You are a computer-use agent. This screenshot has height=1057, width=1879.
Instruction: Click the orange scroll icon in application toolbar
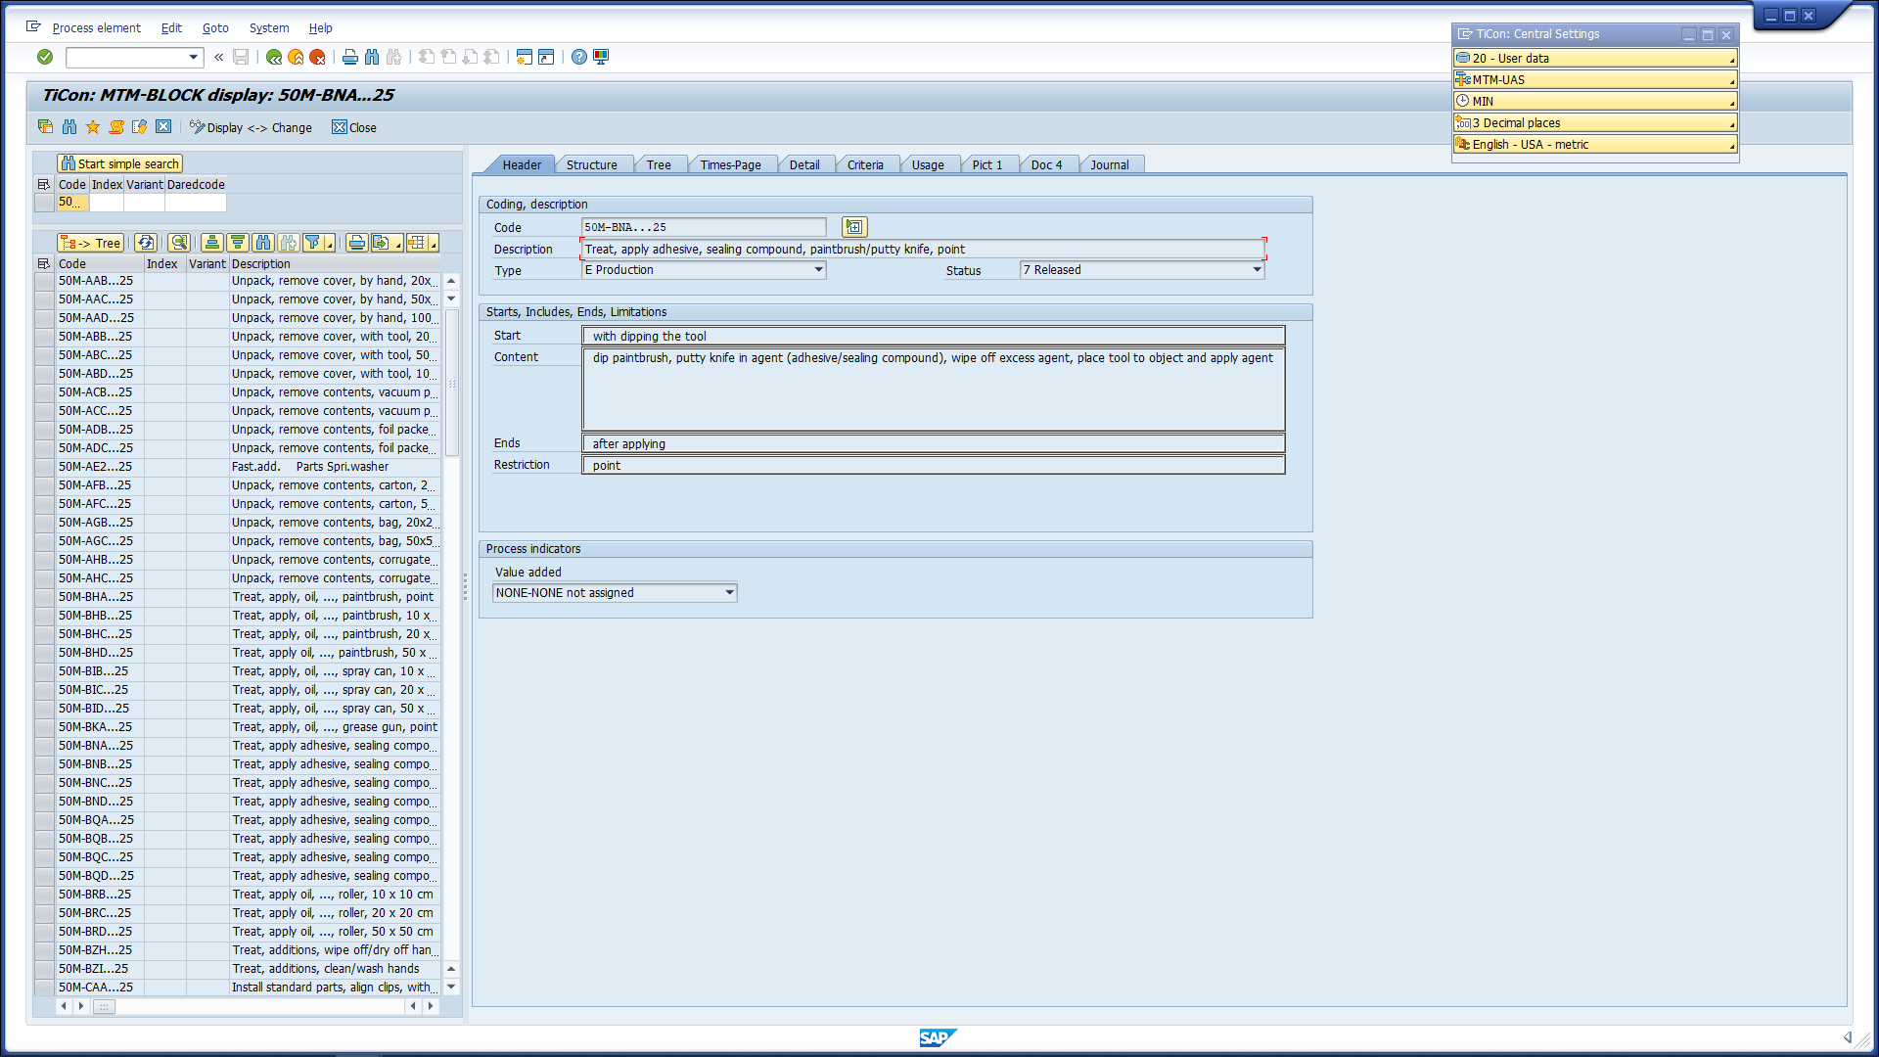coord(116,127)
